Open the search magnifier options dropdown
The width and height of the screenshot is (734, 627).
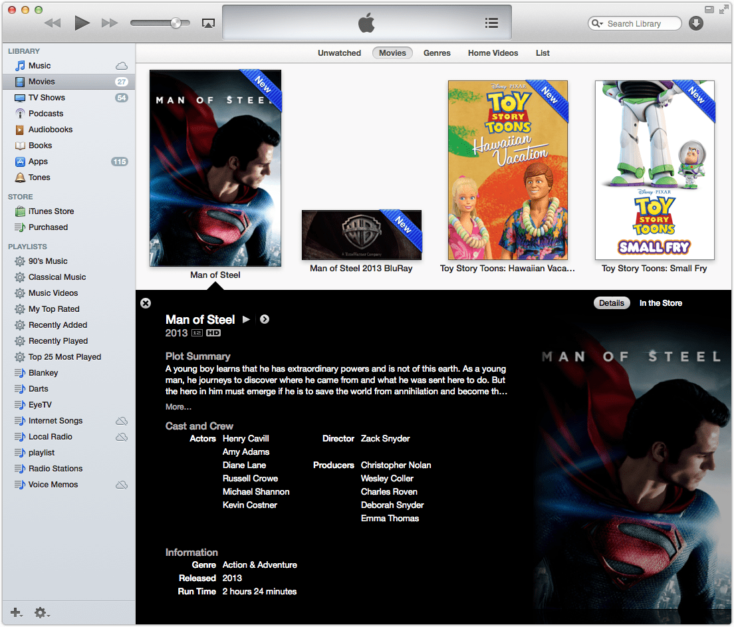(x=597, y=23)
